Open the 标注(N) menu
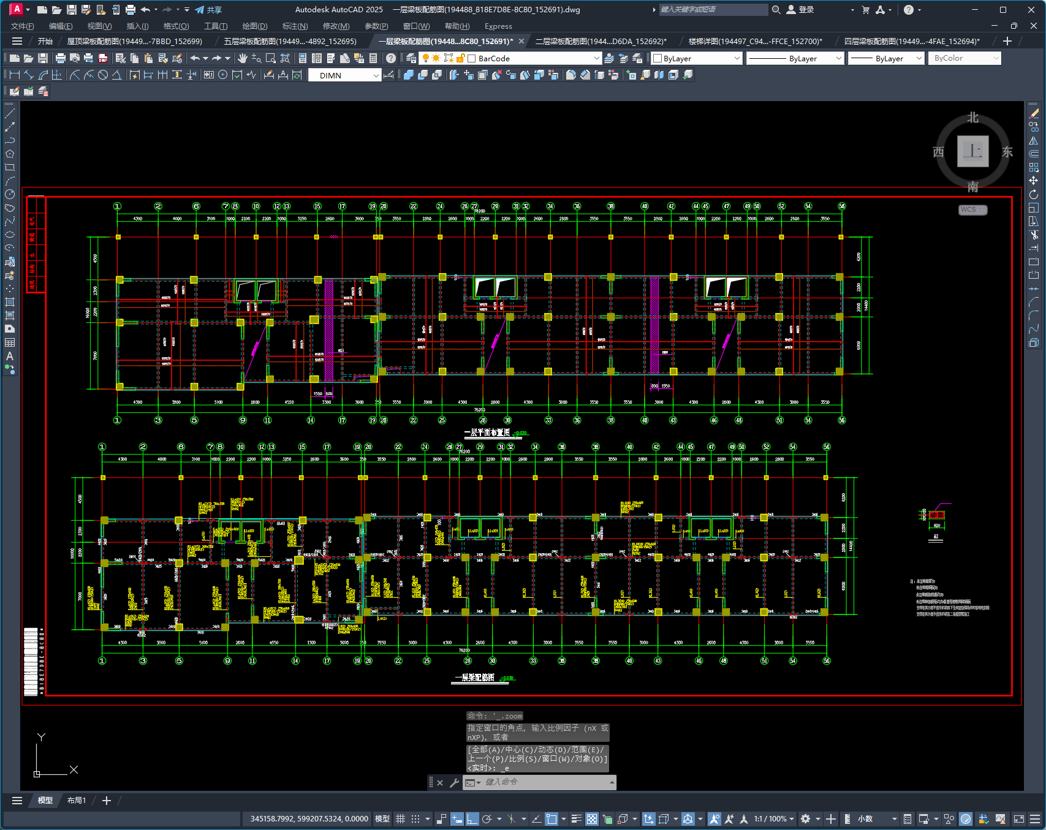1046x830 pixels. (295, 26)
